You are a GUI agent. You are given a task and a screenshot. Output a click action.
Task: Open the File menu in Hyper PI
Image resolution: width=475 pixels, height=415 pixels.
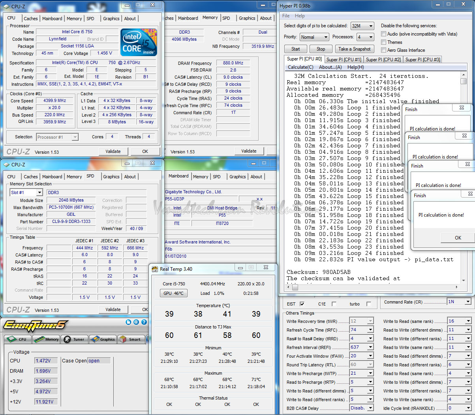pyautogui.click(x=286, y=16)
